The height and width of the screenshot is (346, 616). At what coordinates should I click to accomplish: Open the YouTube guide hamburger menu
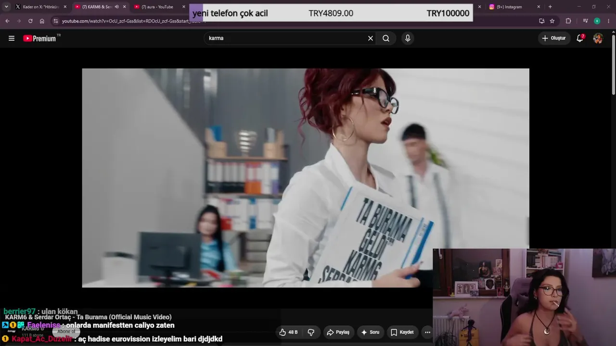[12, 38]
